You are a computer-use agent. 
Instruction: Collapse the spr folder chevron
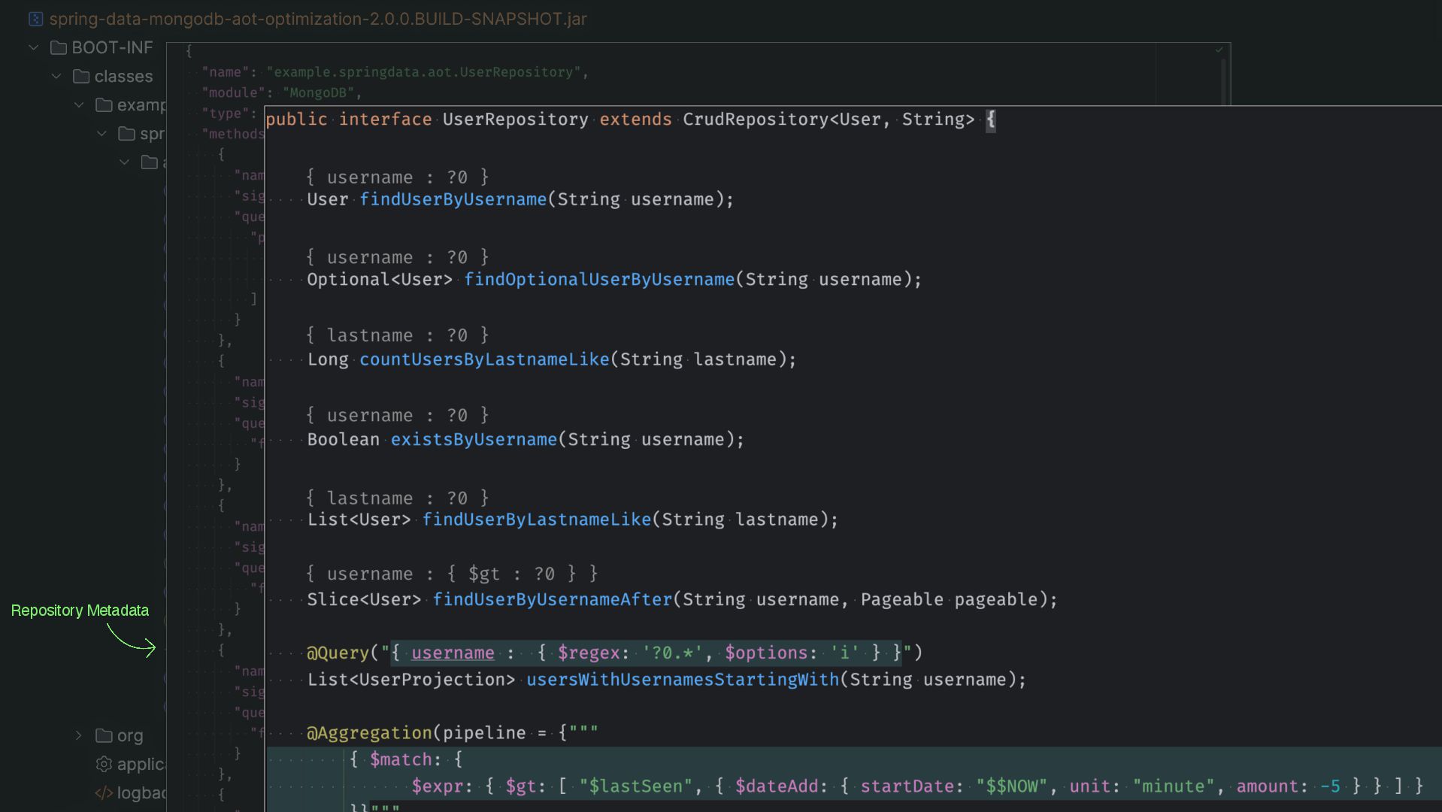coord(101,134)
